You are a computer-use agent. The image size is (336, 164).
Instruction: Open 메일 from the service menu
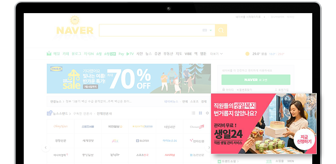[x=57, y=54]
